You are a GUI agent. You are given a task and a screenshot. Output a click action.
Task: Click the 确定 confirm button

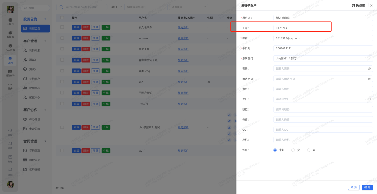point(367,187)
